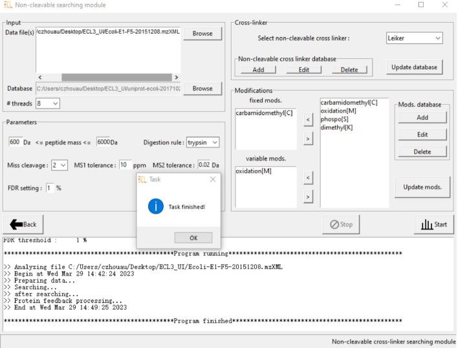The height and width of the screenshot is (348, 458).
Task: Click the fixed mods left arrow button
Action: click(308, 119)
